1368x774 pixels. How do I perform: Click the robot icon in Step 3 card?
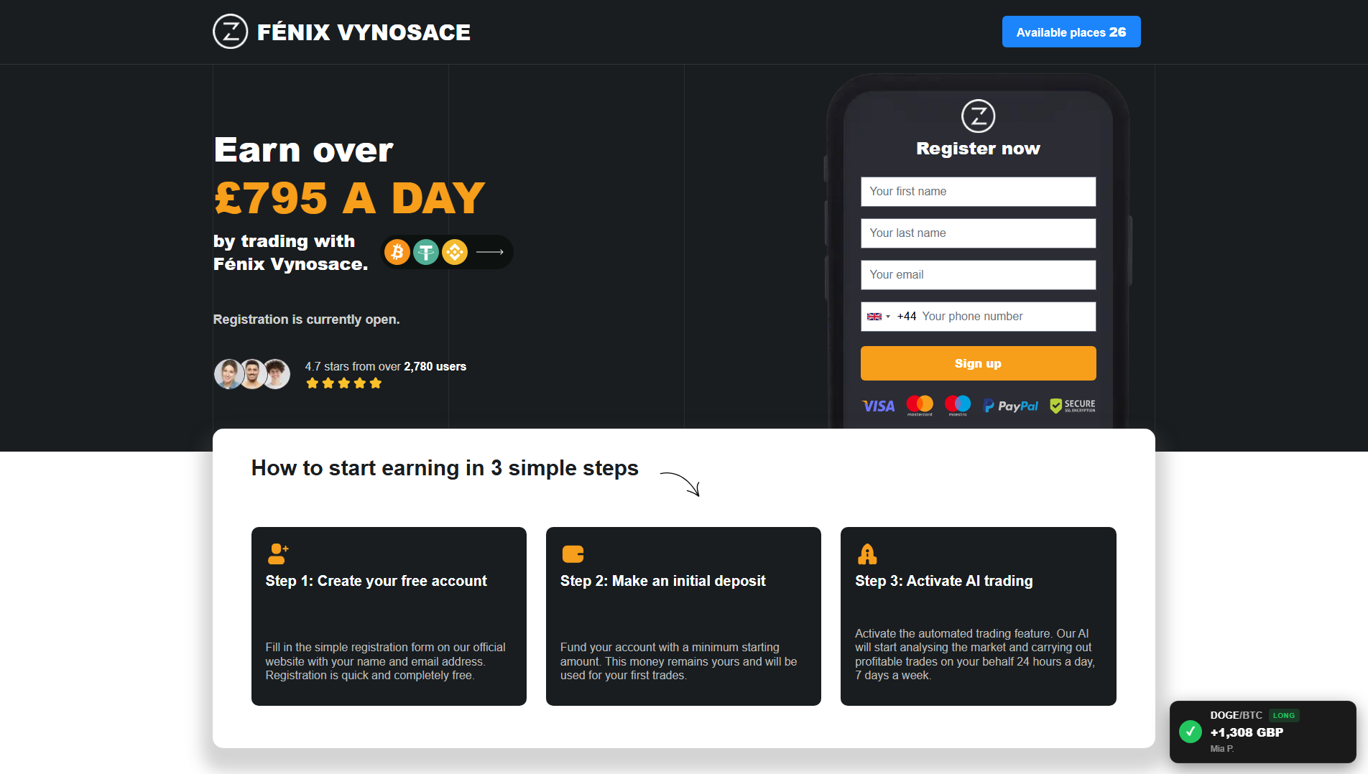point(867,554)
